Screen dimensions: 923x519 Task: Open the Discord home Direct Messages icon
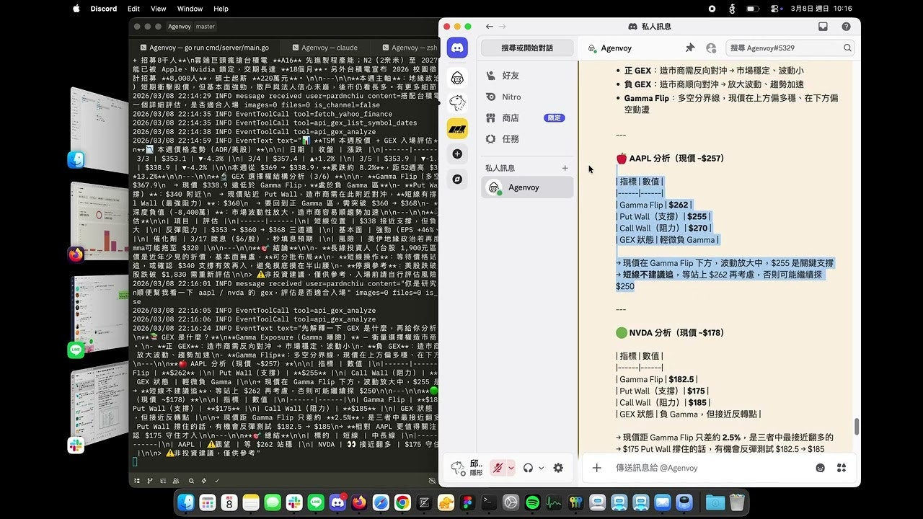coord(457,46)
